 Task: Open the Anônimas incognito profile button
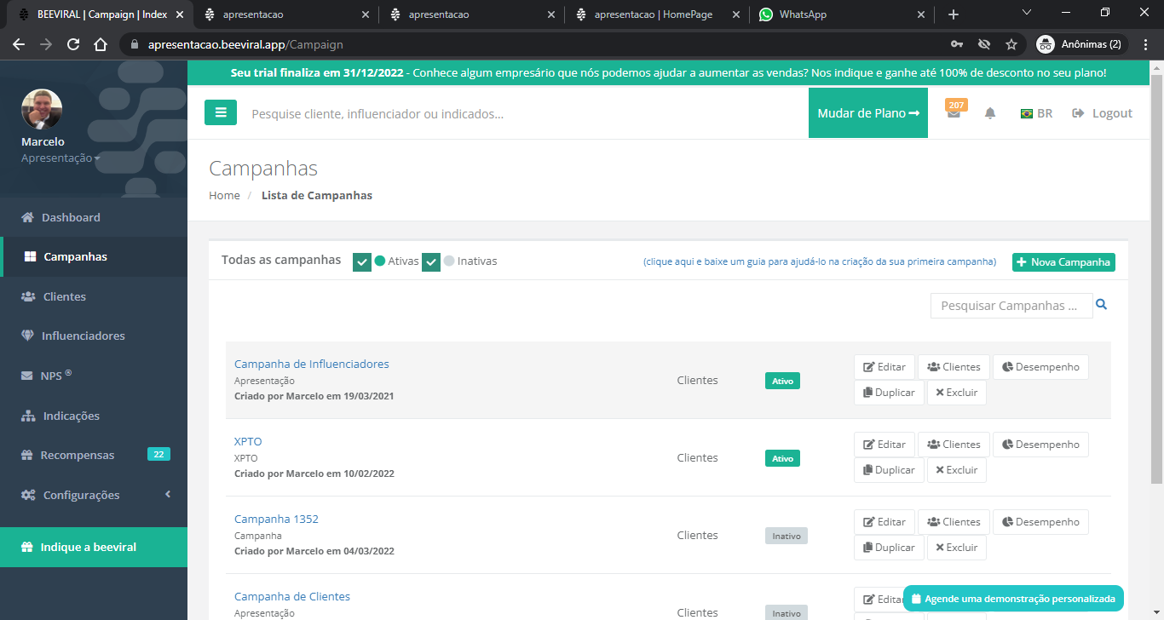(x=1080, y=44)
